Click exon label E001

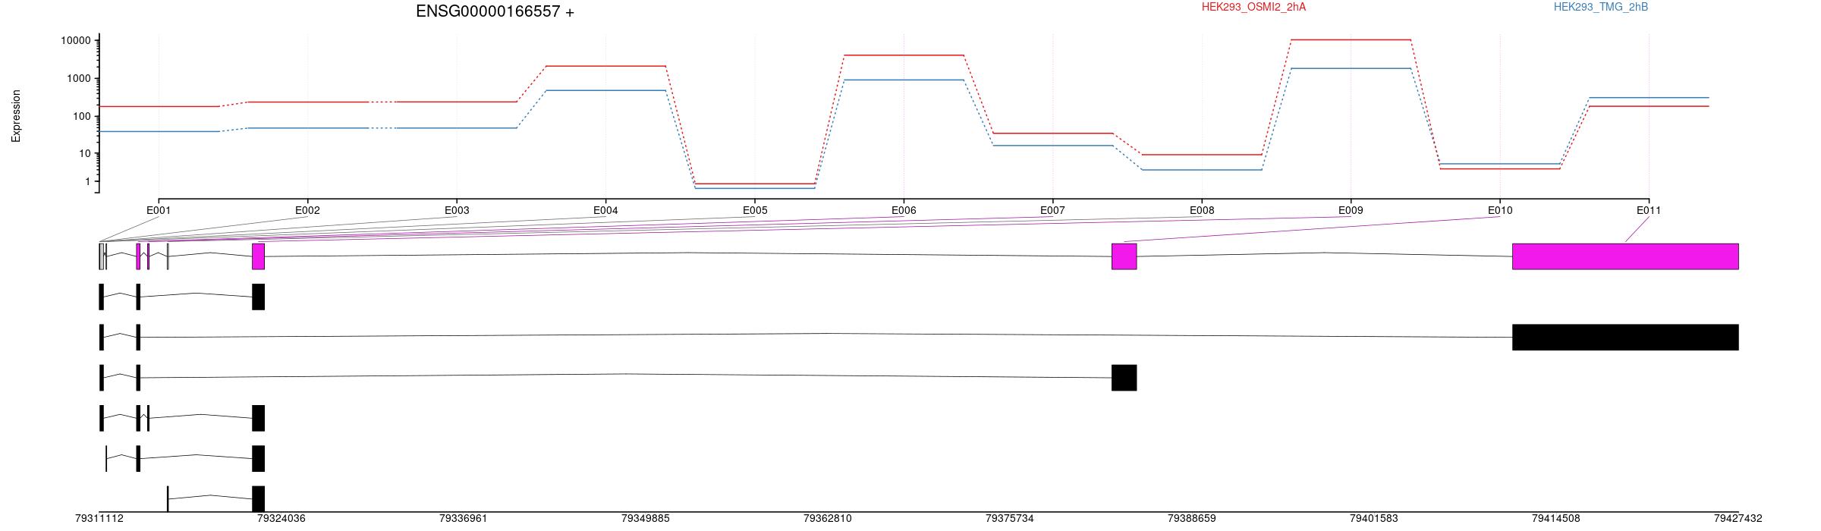159,210
